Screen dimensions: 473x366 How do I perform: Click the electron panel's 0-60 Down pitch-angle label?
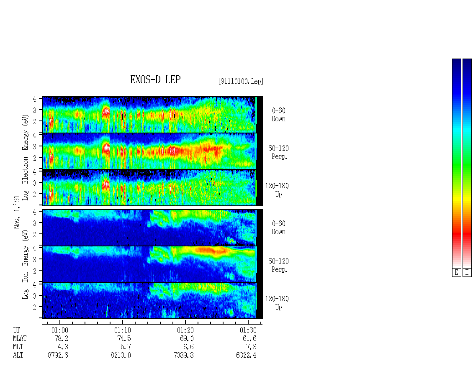279,115
